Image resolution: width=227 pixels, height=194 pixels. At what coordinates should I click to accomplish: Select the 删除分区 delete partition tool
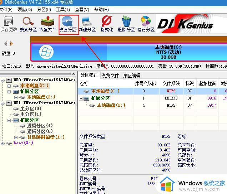pyautogui.click(x=126, y=24)
